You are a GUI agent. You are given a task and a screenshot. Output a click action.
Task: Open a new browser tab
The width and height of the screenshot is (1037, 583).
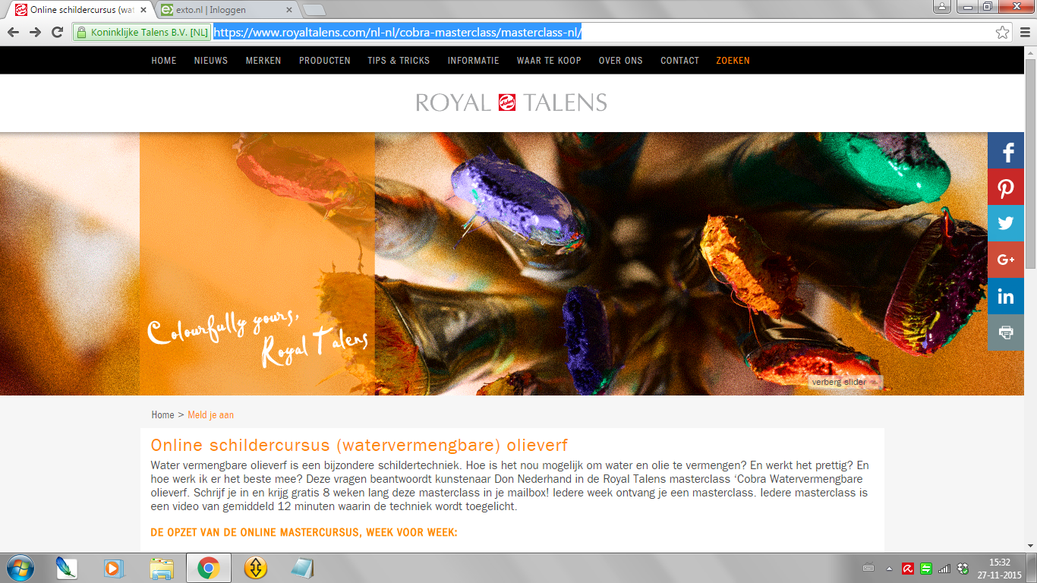point(314,11)
